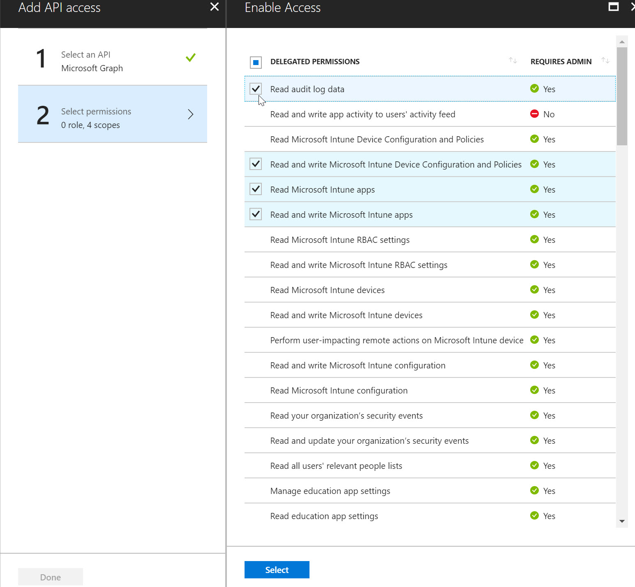Uncheck Read Microsoft Intune apps checkbox
This screenshot has height=587, width=635.
tap(256, 189)
